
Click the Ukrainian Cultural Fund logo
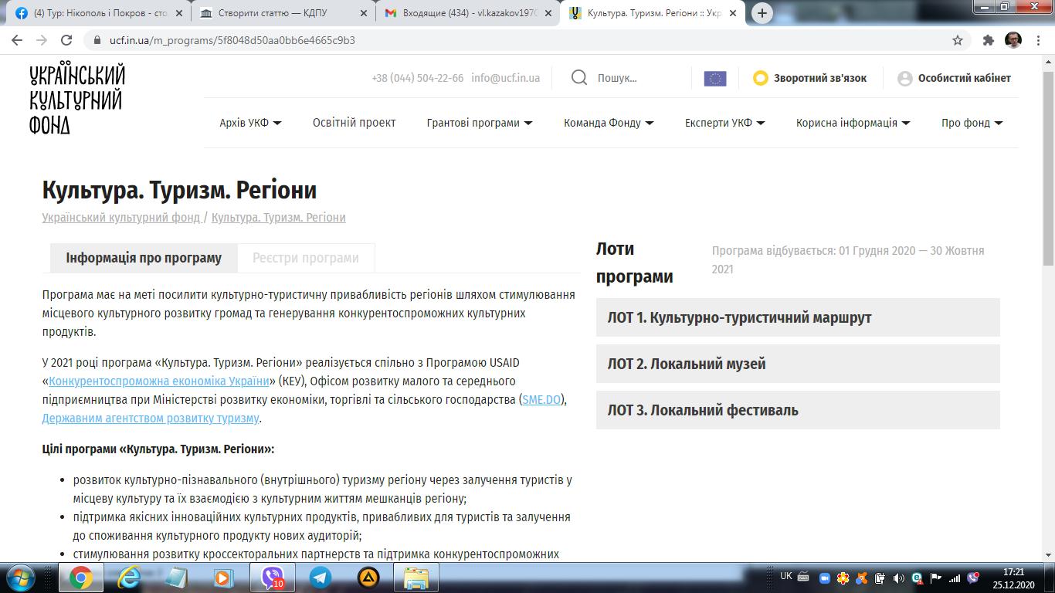77,99
